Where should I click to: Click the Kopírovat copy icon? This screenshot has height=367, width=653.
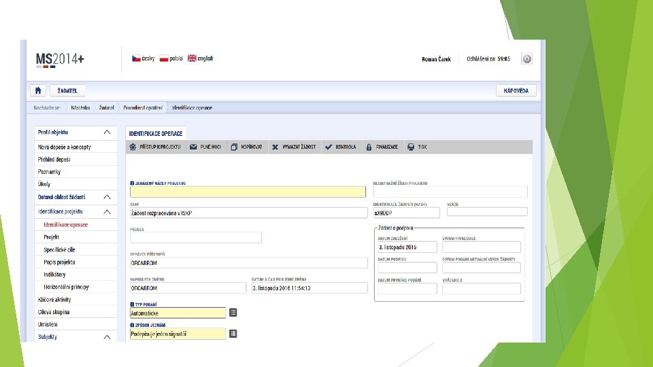pos(234,147)
